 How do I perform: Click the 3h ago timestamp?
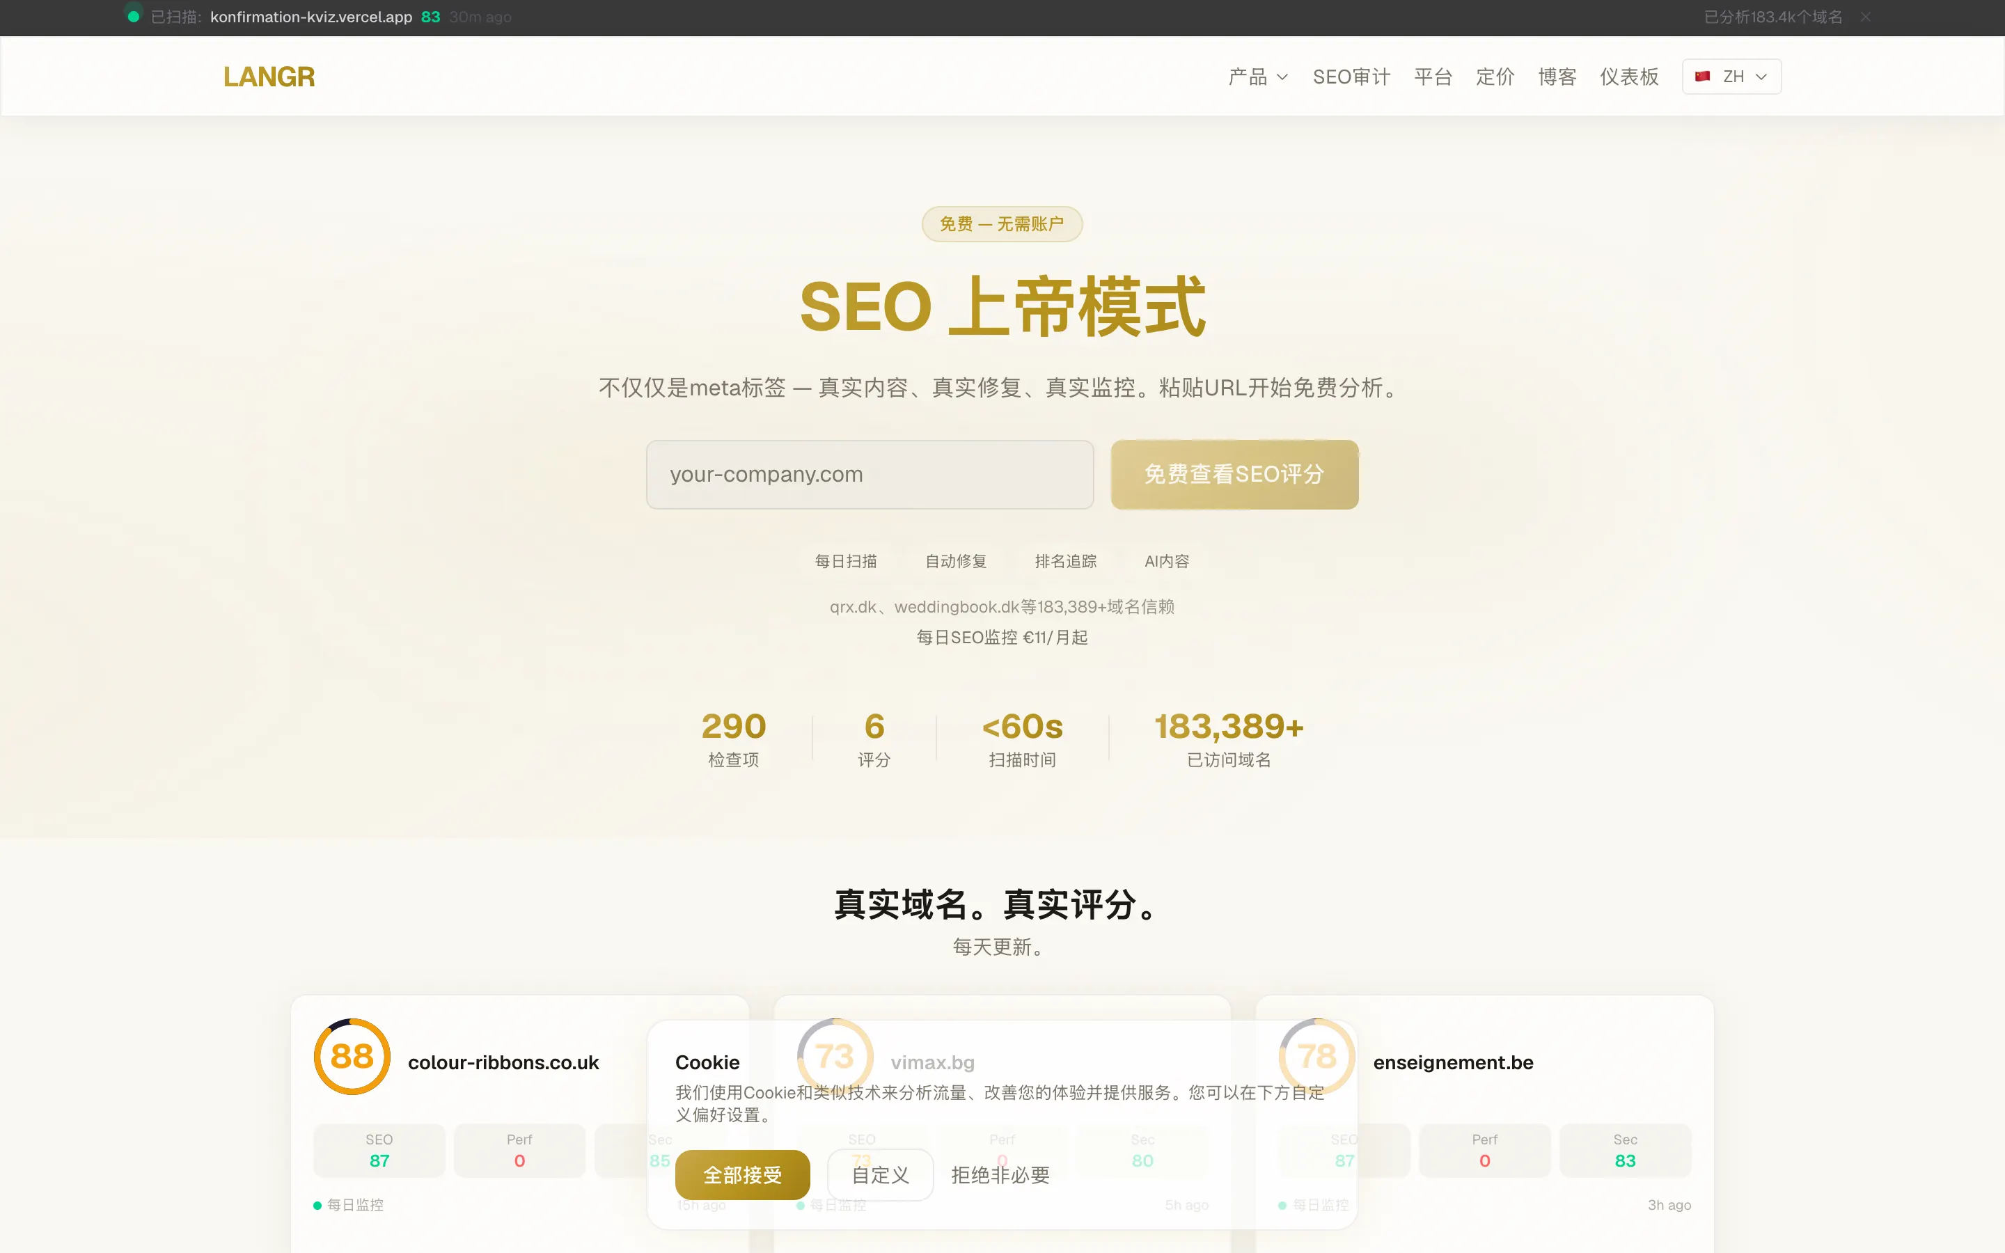click(1669, 1205)
